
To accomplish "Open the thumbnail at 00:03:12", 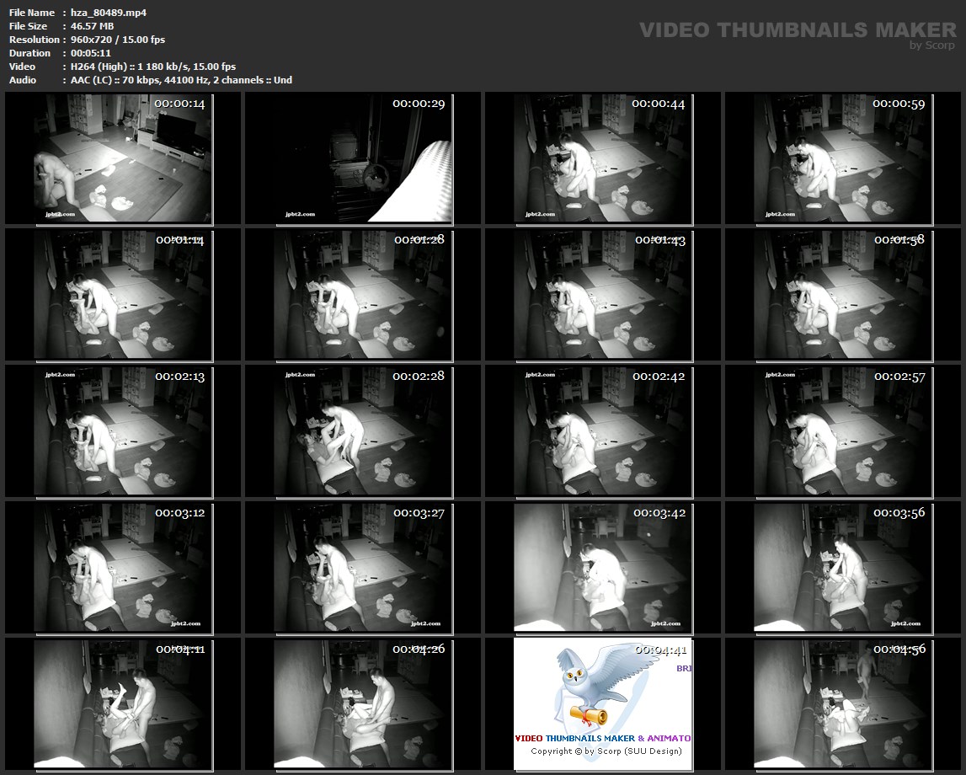I will coord(123,567).
